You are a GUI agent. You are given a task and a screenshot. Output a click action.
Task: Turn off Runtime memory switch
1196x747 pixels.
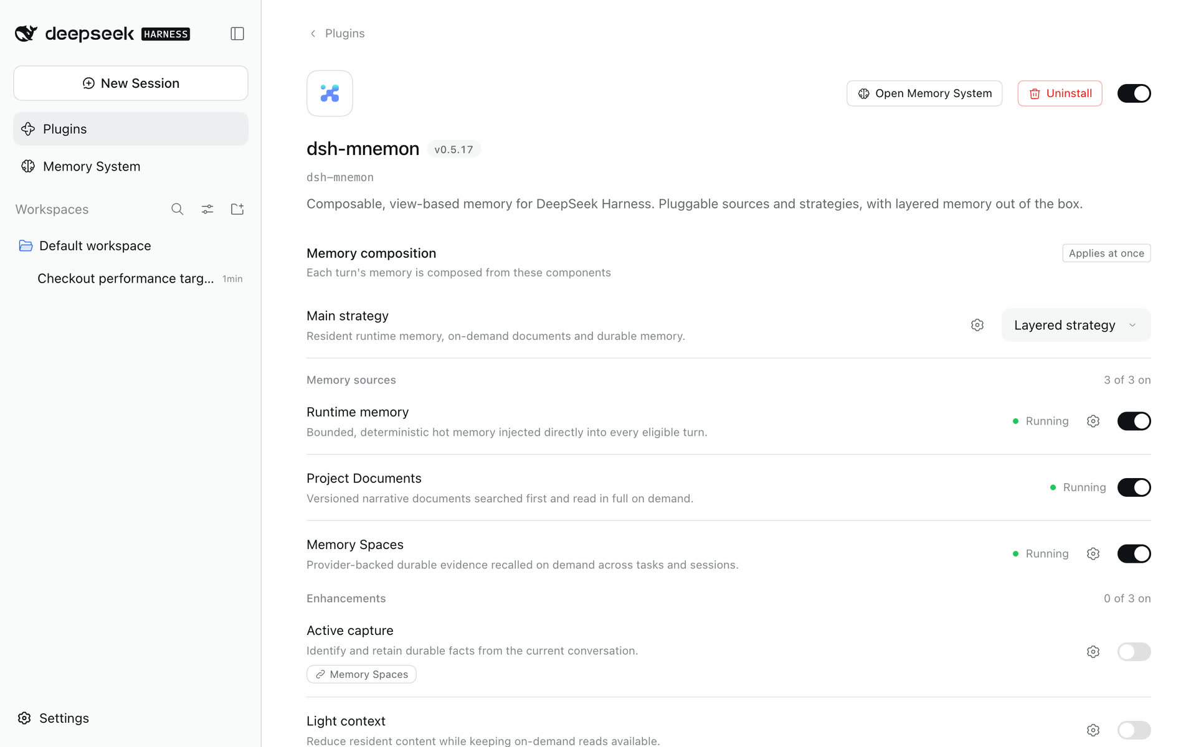1134,421
